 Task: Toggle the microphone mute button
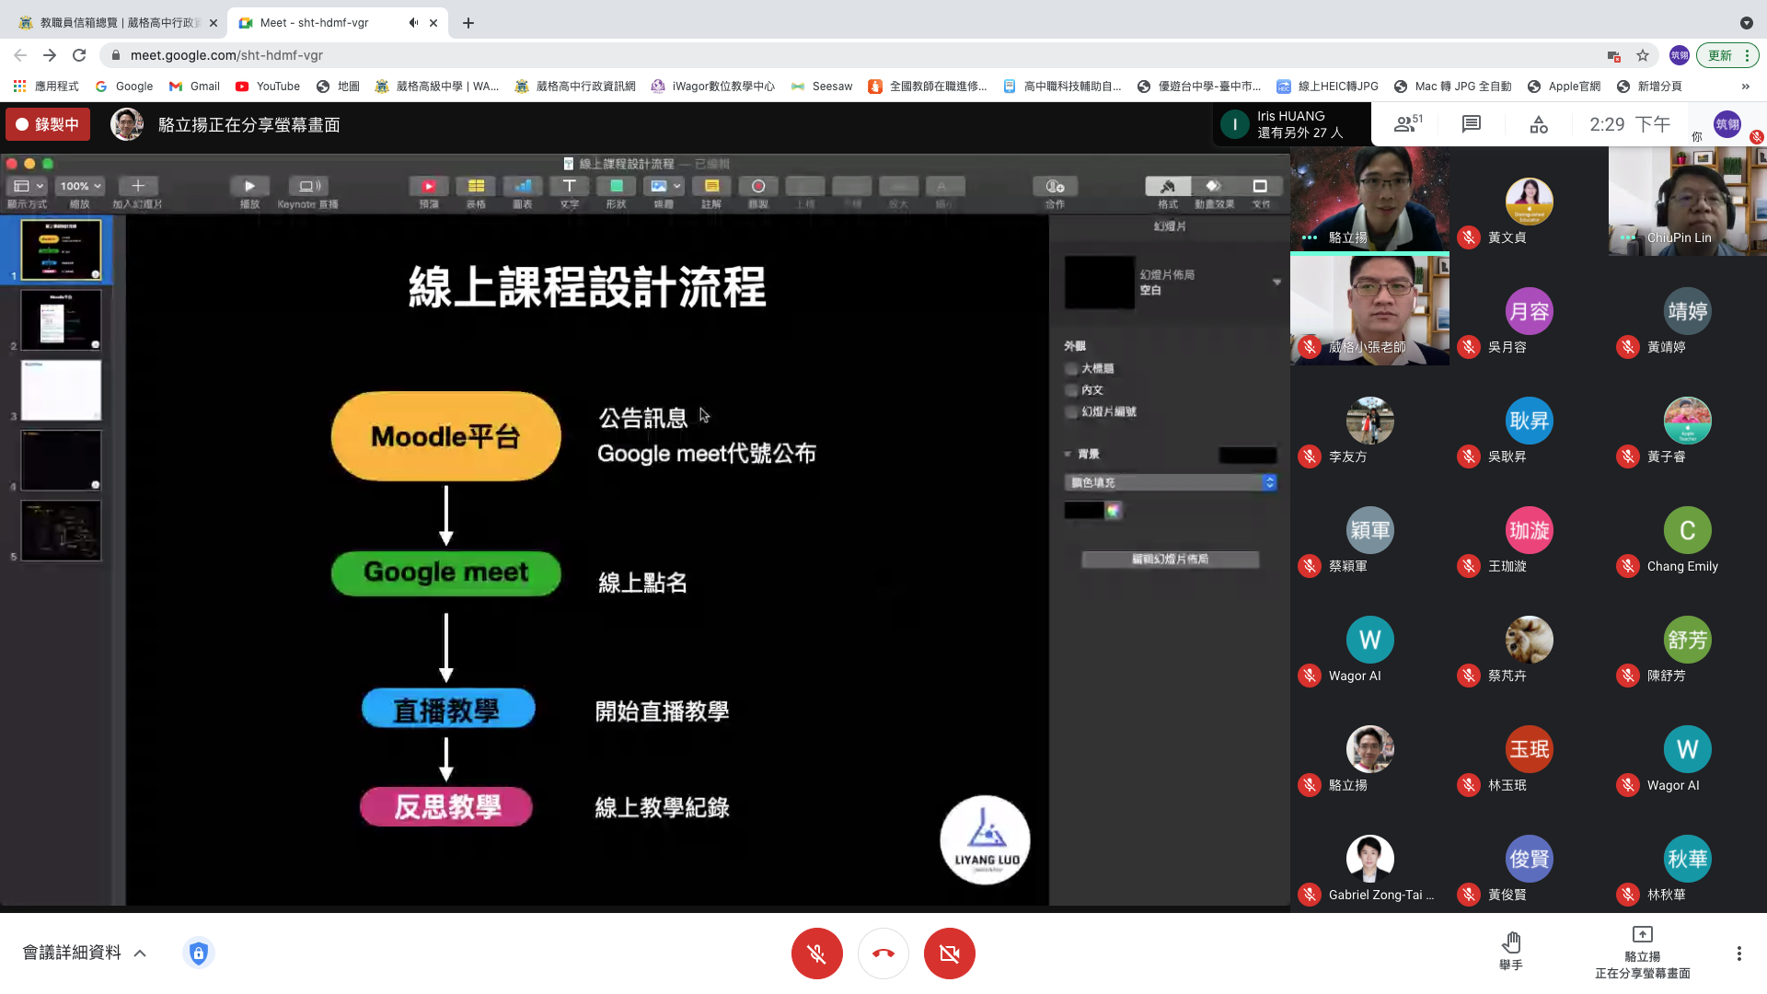click(x=816, y=954)
